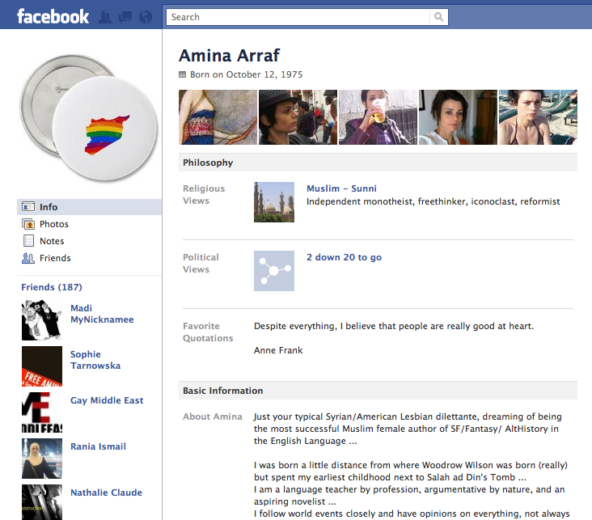The image size is (592, 520).
Task: Type in the Search field
Action: (299, 17)
